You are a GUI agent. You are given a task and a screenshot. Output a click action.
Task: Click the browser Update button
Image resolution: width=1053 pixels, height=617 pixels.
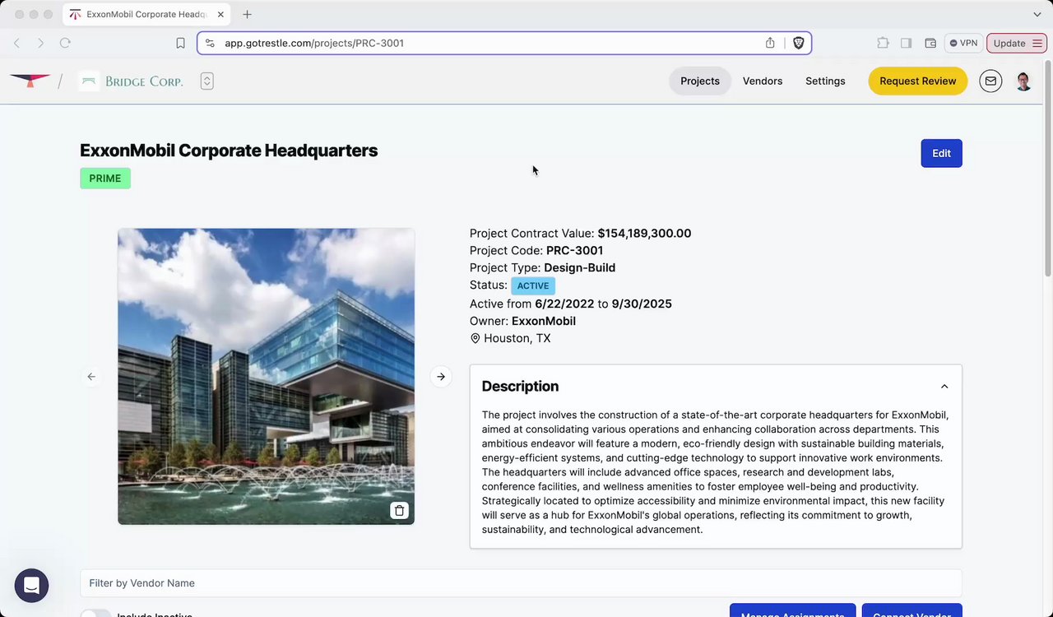tap(1017, 43)
